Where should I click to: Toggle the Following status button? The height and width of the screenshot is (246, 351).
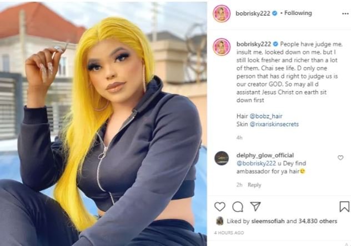[x=298, y=13]
